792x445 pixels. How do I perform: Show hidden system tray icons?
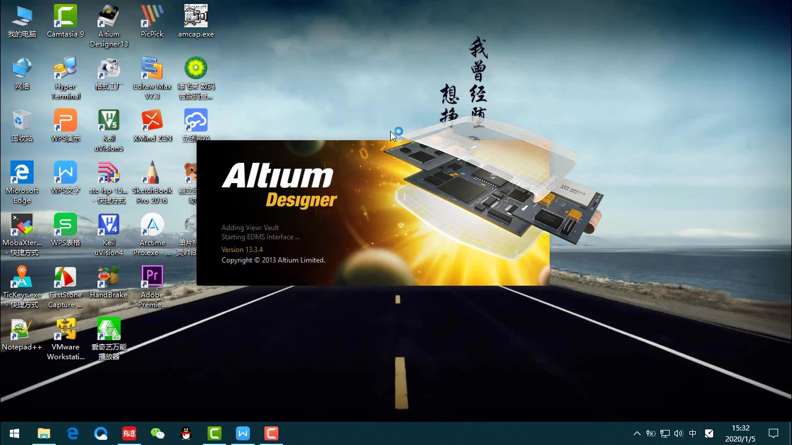(637, 433)
